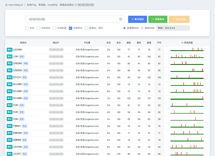Screen dimensions: 215x156
Task: Click the 家庭 tag next to 宁夏银川
Action: (24, 126)
